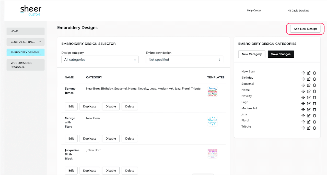The width and height of the screenshot is (327, 175).
Task: Open WooCommerce Products sidebar item
Action: (26, 65)
